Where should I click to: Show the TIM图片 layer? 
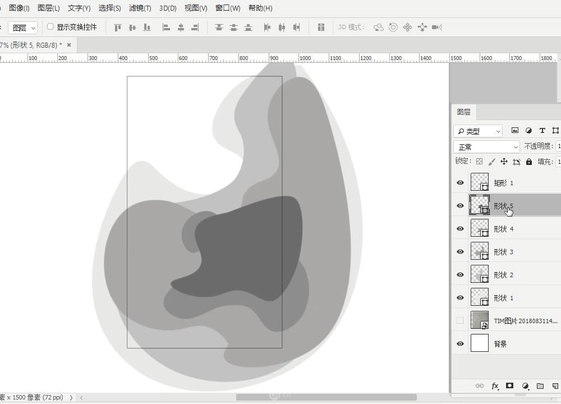tap(460, 320)
